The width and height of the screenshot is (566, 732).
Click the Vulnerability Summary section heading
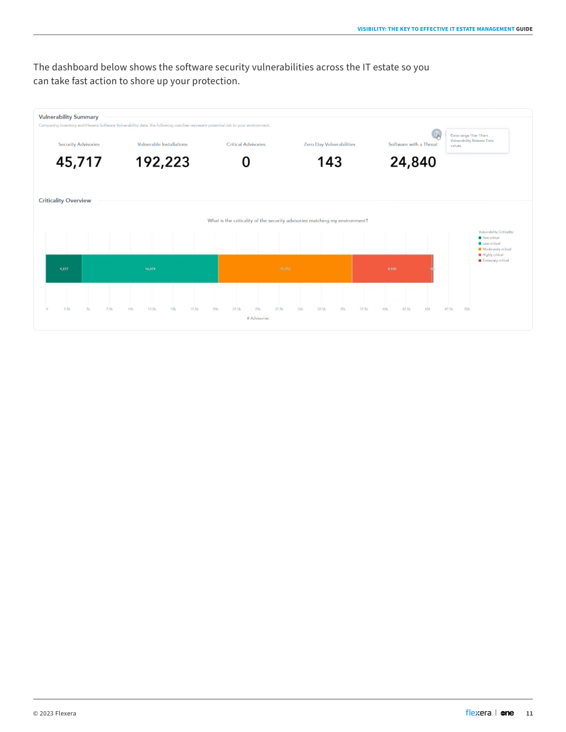tap(68, 117)
